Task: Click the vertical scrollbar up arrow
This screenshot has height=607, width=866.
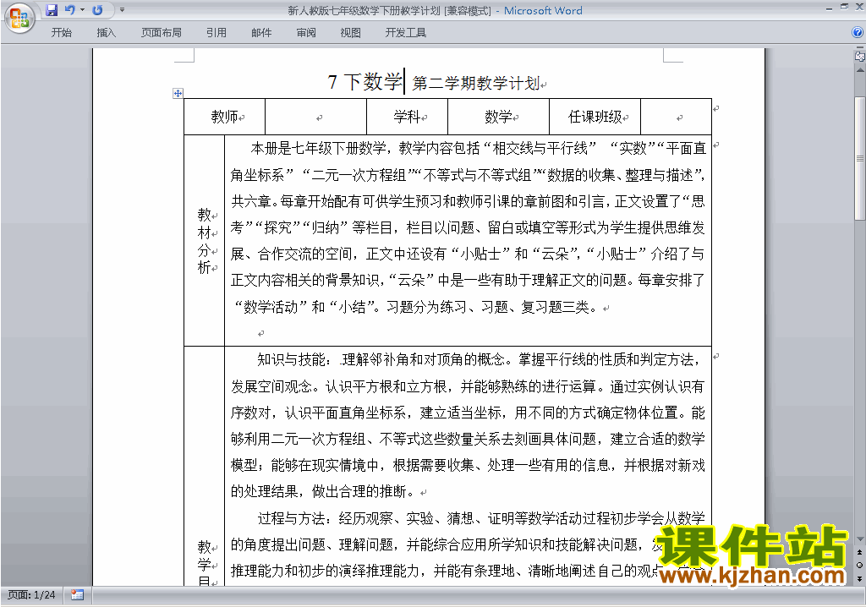Action: tap(859, 71)
